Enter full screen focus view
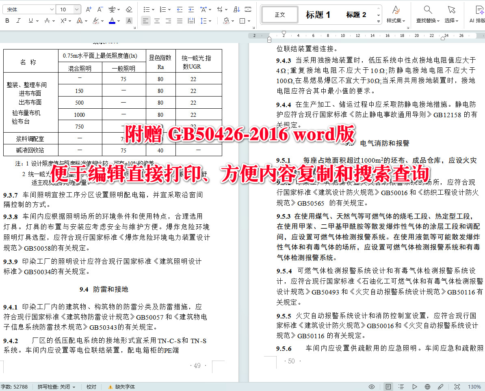This screenshot has height=391, width=485. click(457, 387)
